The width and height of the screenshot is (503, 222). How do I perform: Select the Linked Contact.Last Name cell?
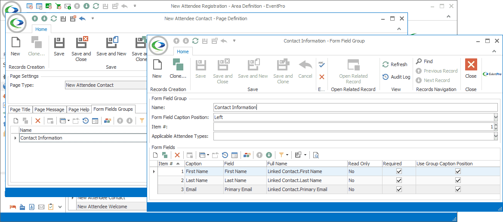coord(307,180)
